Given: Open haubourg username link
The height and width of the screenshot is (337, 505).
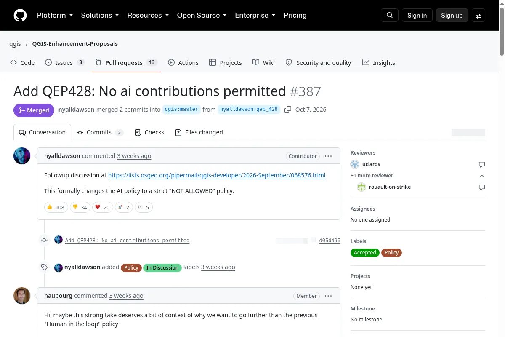Looking at the screenshot, I should pos(58,296).
